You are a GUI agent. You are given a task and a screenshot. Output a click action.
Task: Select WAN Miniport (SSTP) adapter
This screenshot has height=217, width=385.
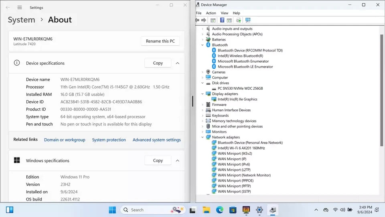[234, 191]
